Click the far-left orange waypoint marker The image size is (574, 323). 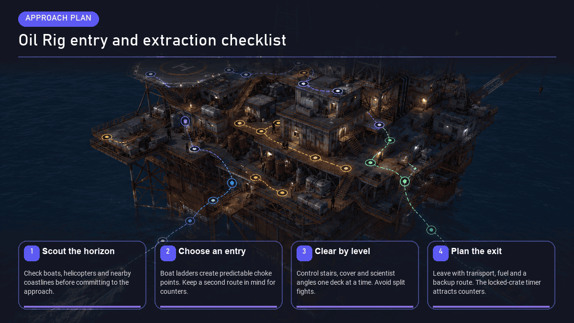[x=107, y=137]
